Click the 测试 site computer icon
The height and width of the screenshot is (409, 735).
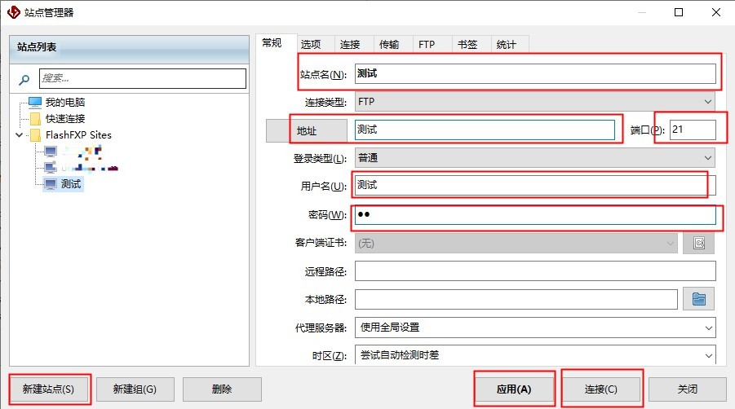pos(51,183)
